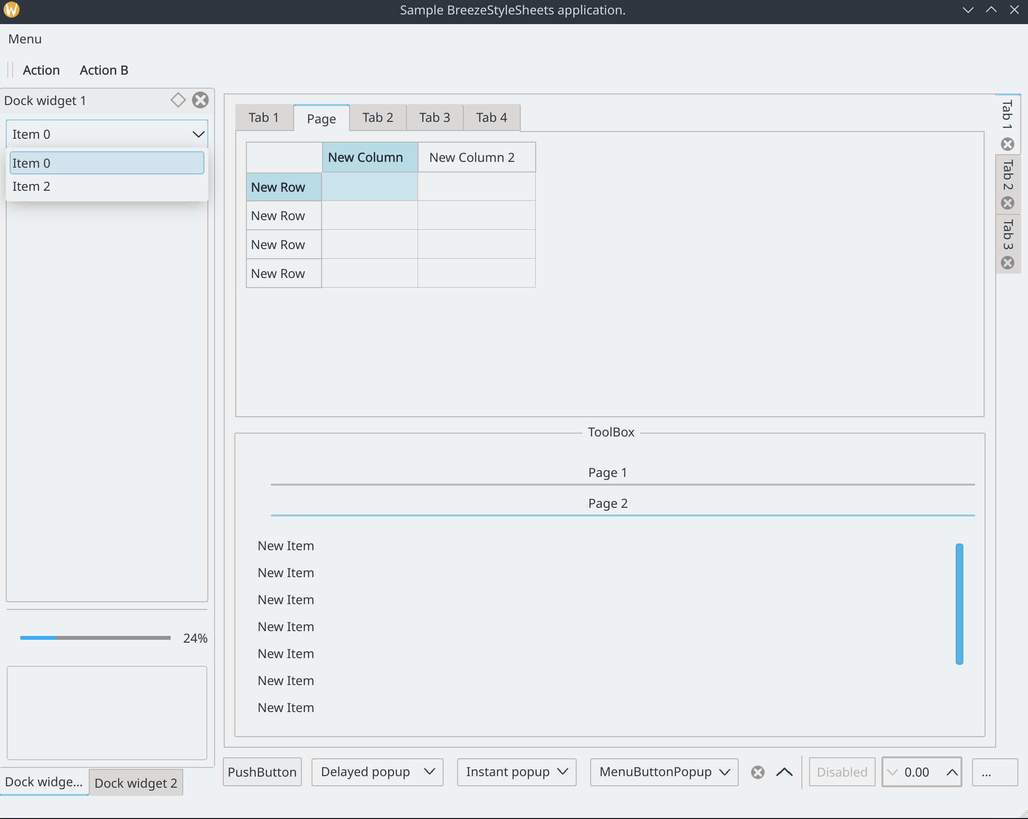Switch to Tab 3 in main area
The image size is (1028, 819).
click(433, 117)
